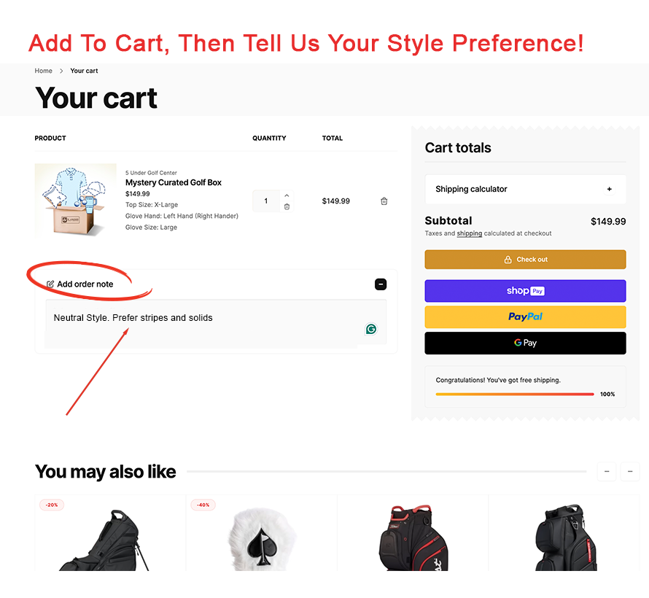
Task: Collapse the order note with the minus button
Action: [x=381, y=284]
